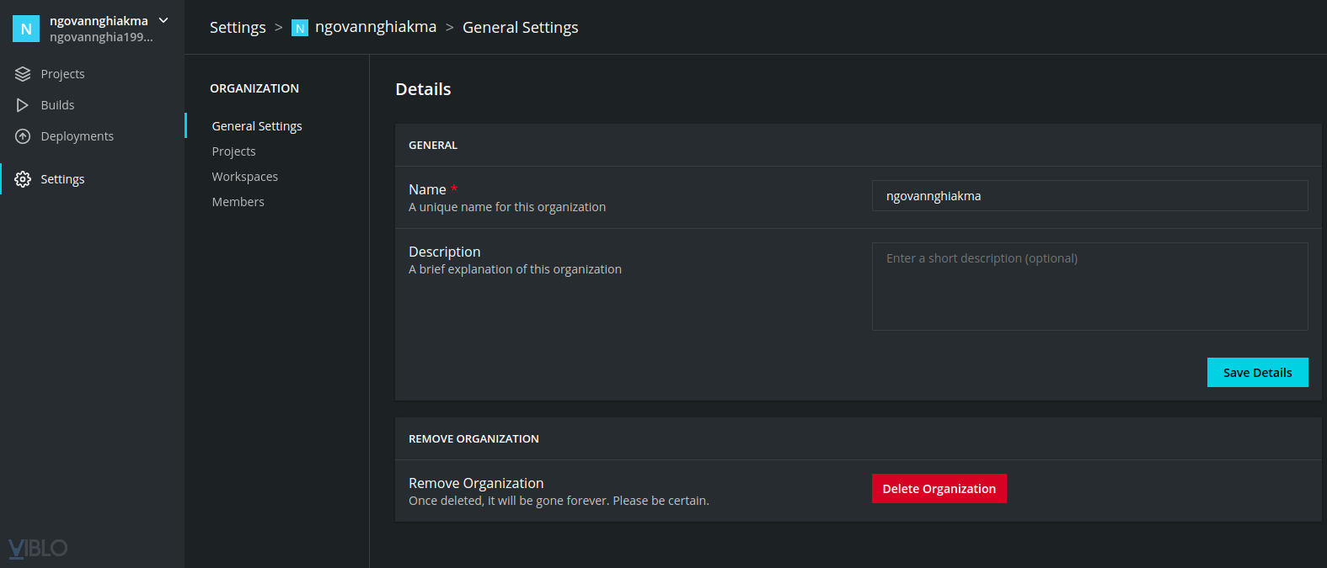Open Members settings page
1327x568 pixels.
pos(238,202)
